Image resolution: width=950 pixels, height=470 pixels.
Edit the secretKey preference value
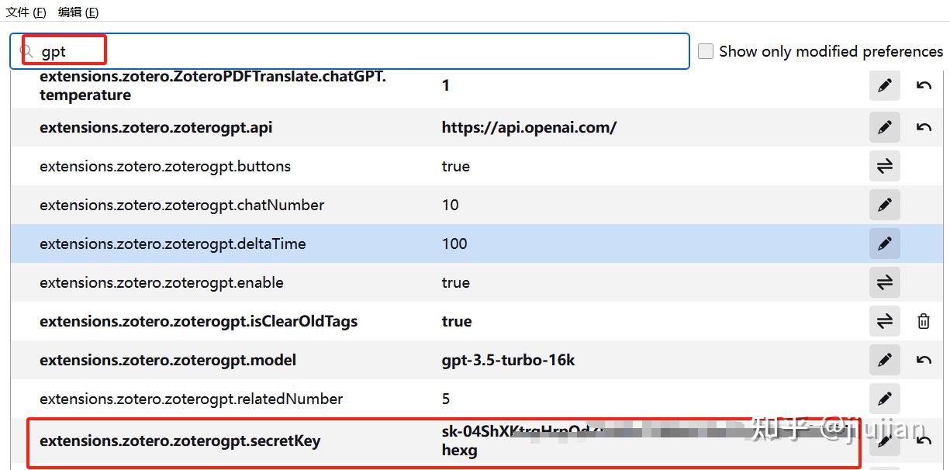point(885,441)
